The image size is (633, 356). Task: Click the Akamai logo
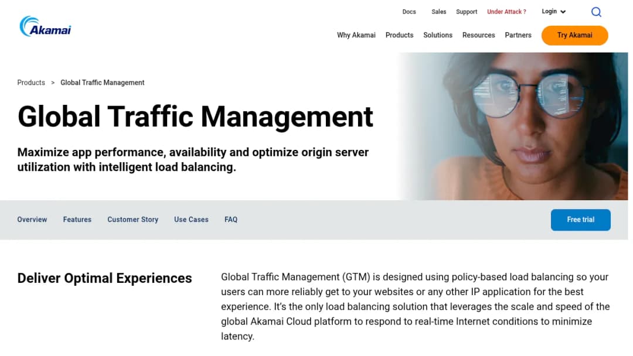click(x=45, y=26)
